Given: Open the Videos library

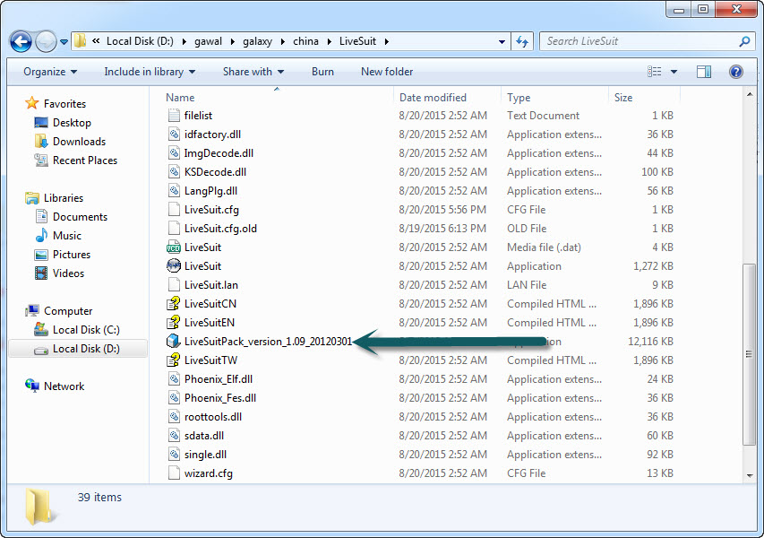Looking at the screenshot, I should coord(59,273).
